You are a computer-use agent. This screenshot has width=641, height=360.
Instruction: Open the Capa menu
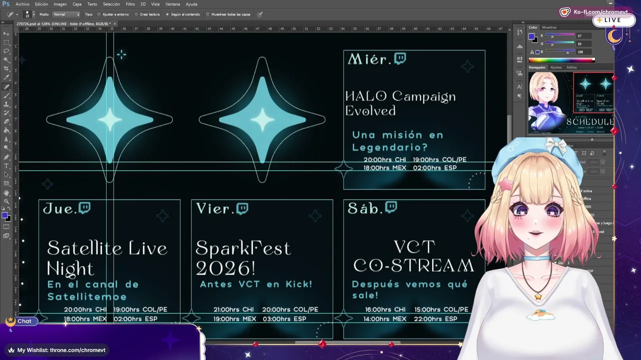point(77,4)
